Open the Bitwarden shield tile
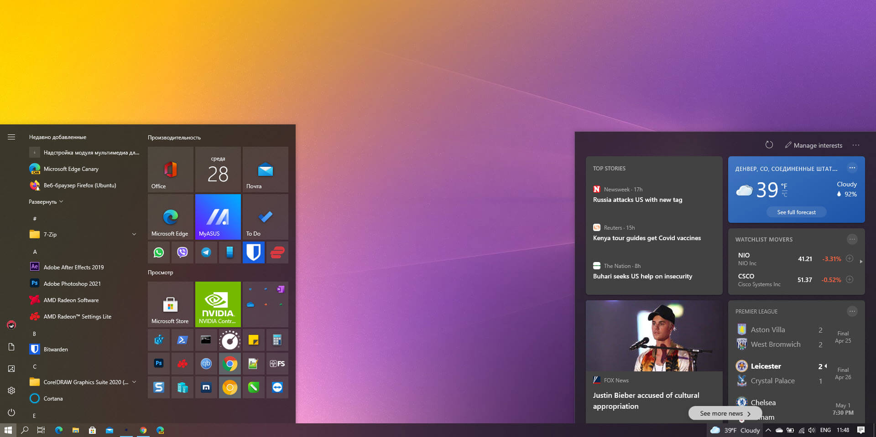This screenshot has height=437, width=876. [x=254, y=252]
